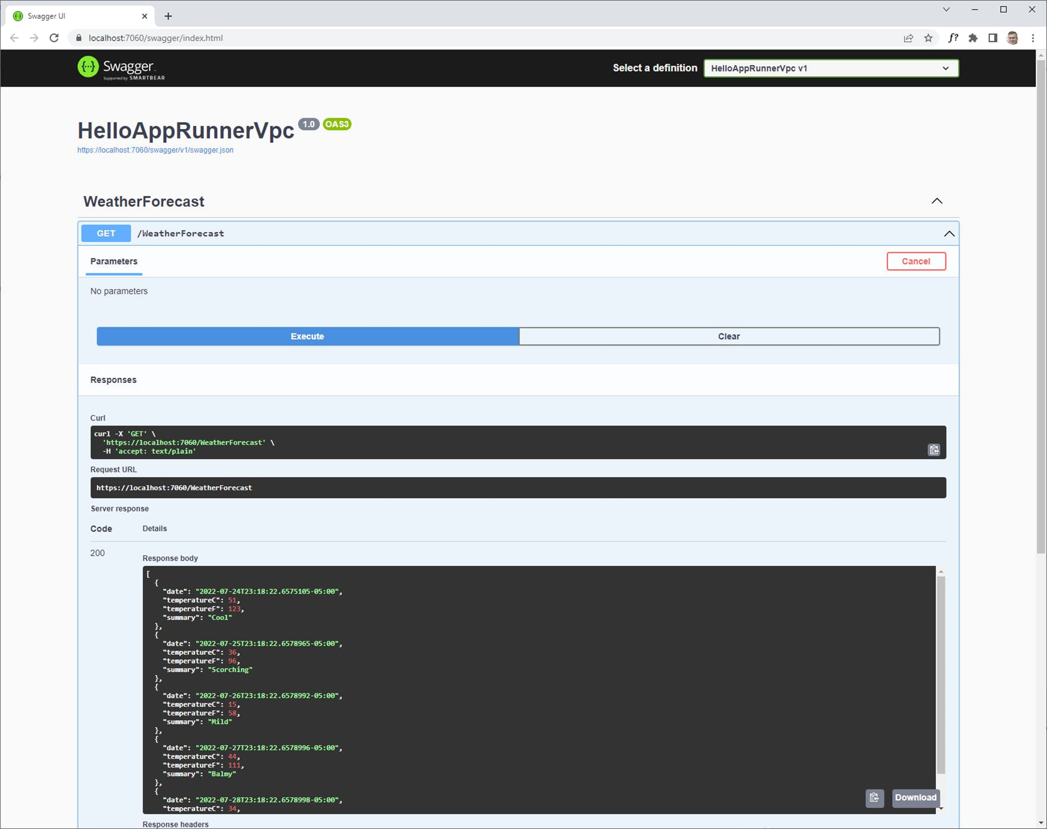Click the Execute button
The image size is (1047, 829).
click(x=308, y=336)
